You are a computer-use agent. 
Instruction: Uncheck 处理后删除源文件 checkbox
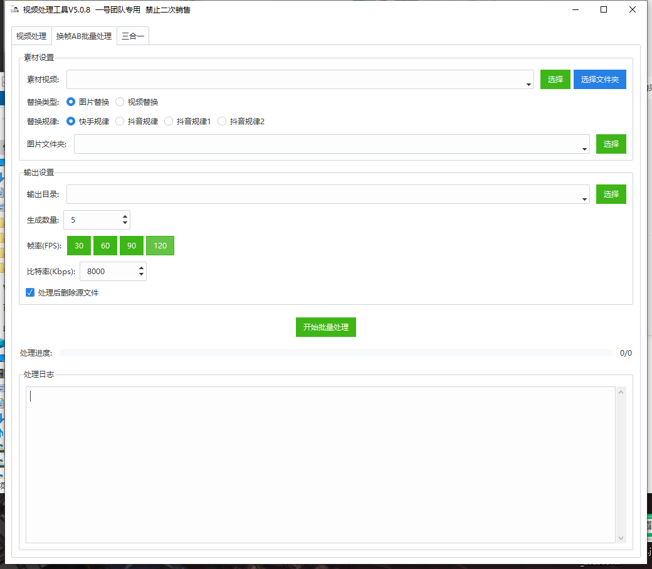pyautogui.click(x=30, y=292)
